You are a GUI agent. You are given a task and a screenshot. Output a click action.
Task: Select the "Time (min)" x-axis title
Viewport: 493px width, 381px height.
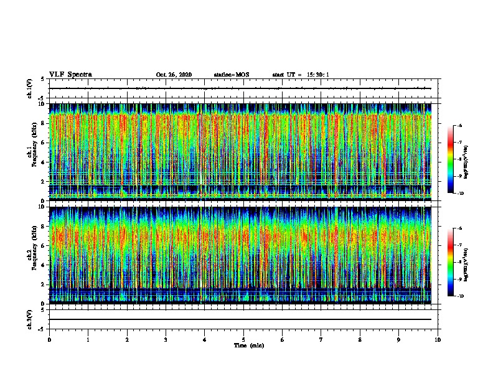249,346
